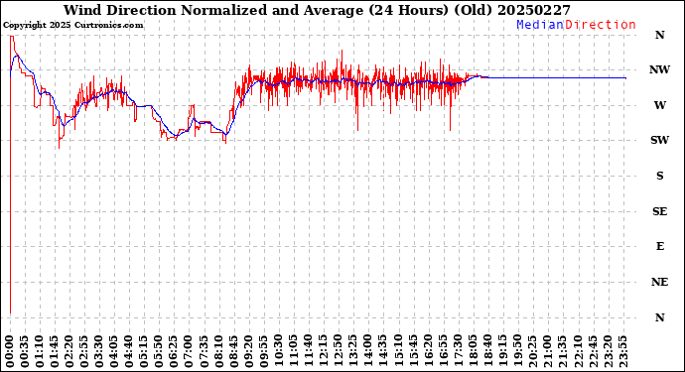Screen dimensions: 685x372
Task: Select the red Direction legend label
Action: point(601,25)
